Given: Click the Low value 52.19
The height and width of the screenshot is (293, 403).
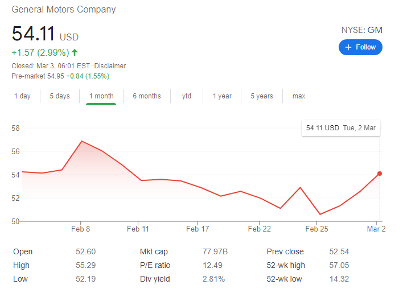Looking at the screenshot, I should [85, 279].
